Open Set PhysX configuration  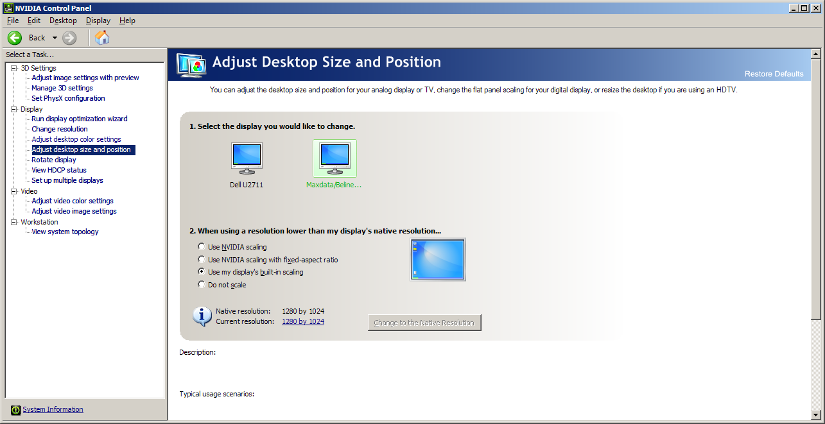(x=68, y=98)
